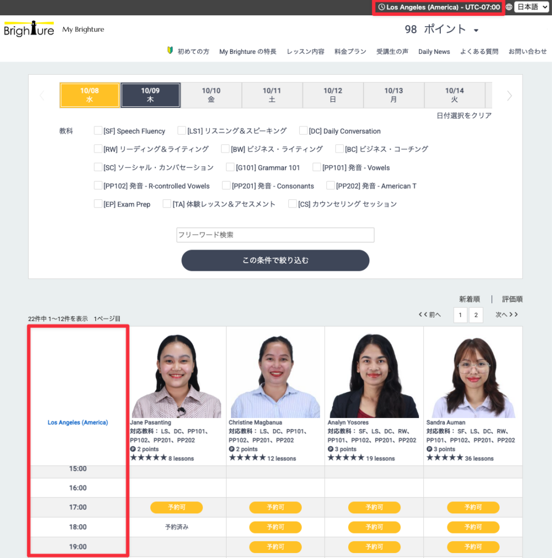Tick the [EP] Exam Prep checkbox
This screenshot has width=552, height=558.
pyautogui.click(x=98, y=204)
